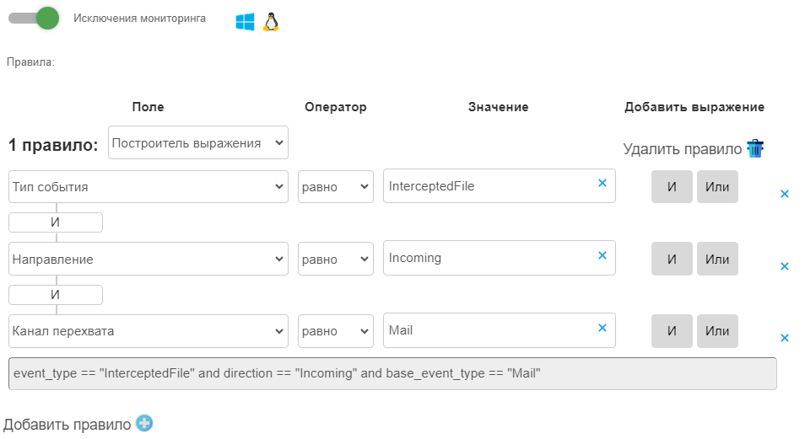
Task: Expand the Направление field dropdown
Action: [149, 260]
